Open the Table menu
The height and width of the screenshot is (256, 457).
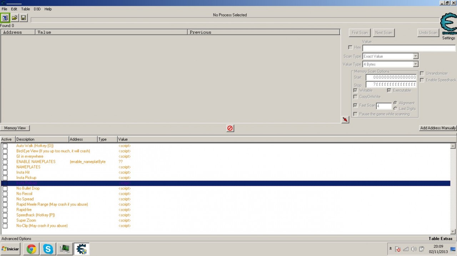pyautogui.click(x=25, y=9)
